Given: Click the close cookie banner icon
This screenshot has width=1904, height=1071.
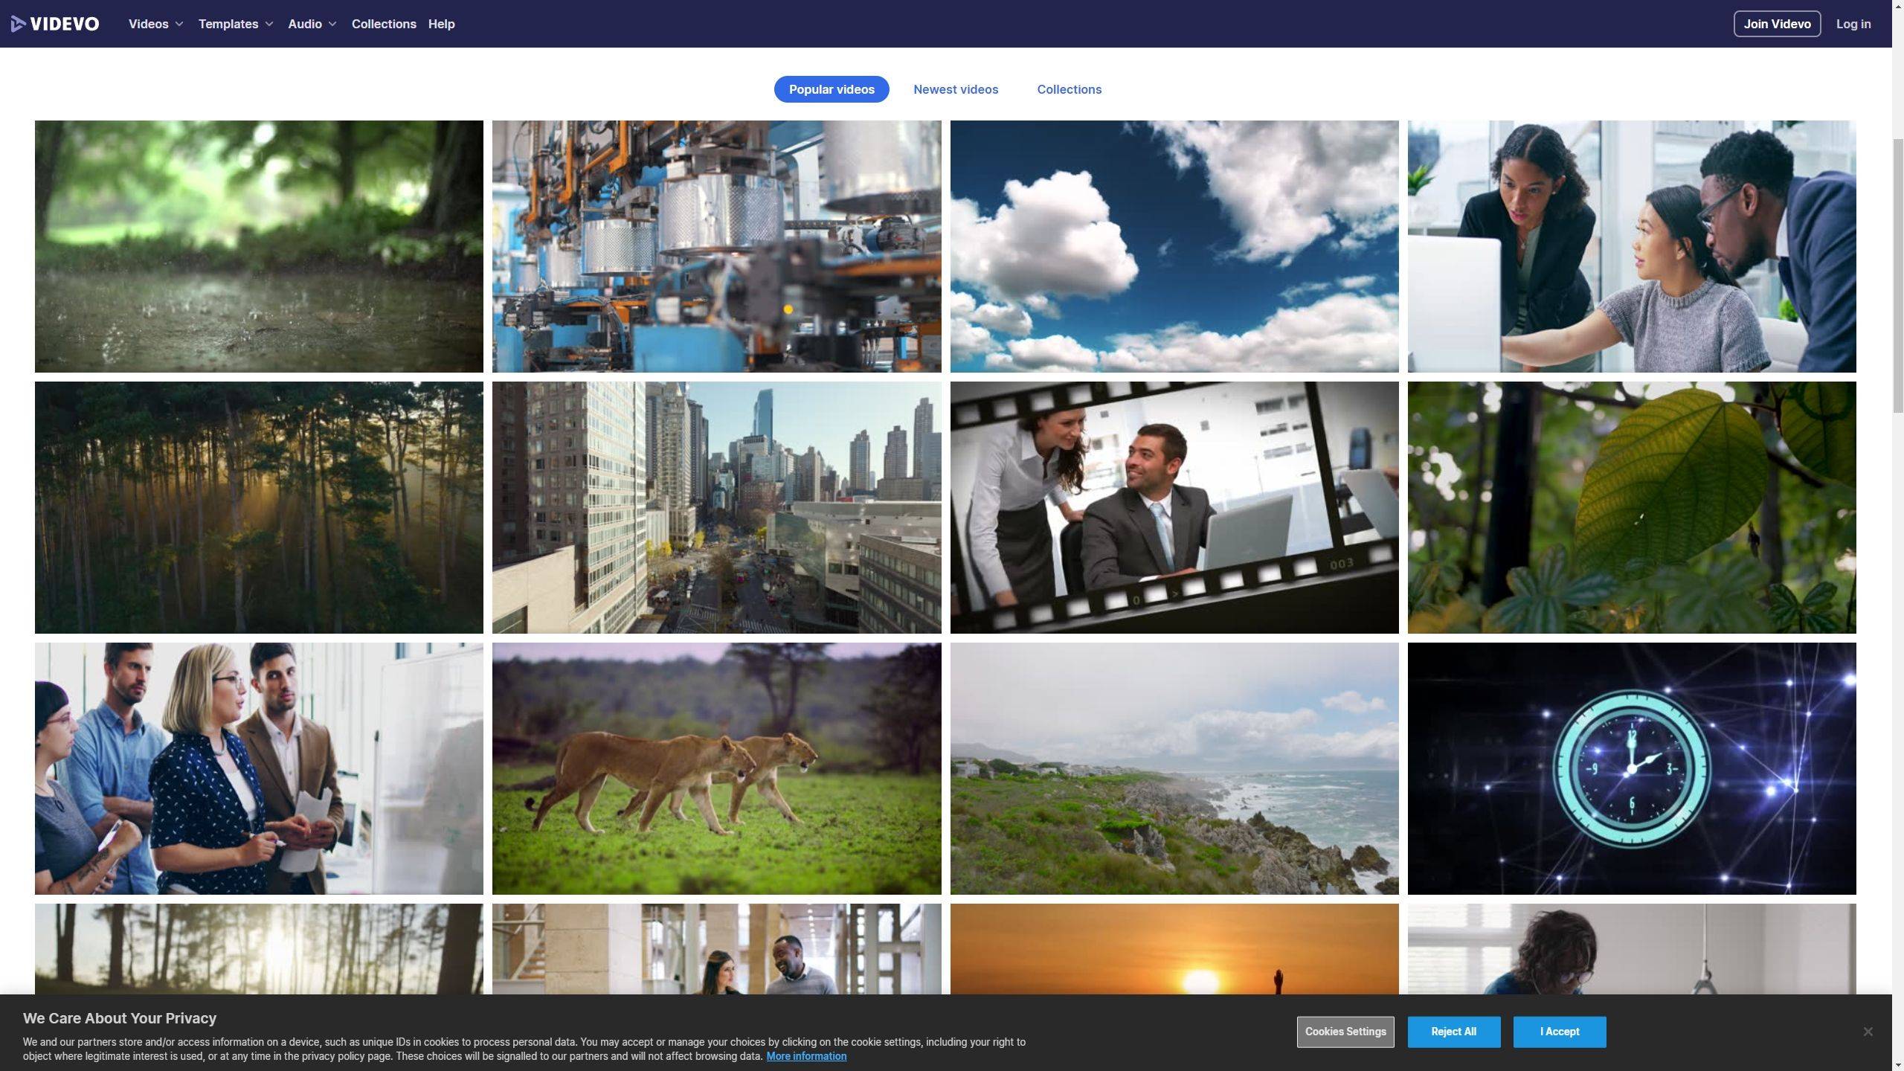Looking at the screenshot, I should (1868, 1032).
